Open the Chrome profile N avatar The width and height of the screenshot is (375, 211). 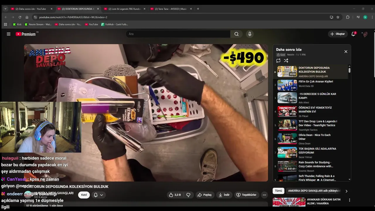(365, 17)
